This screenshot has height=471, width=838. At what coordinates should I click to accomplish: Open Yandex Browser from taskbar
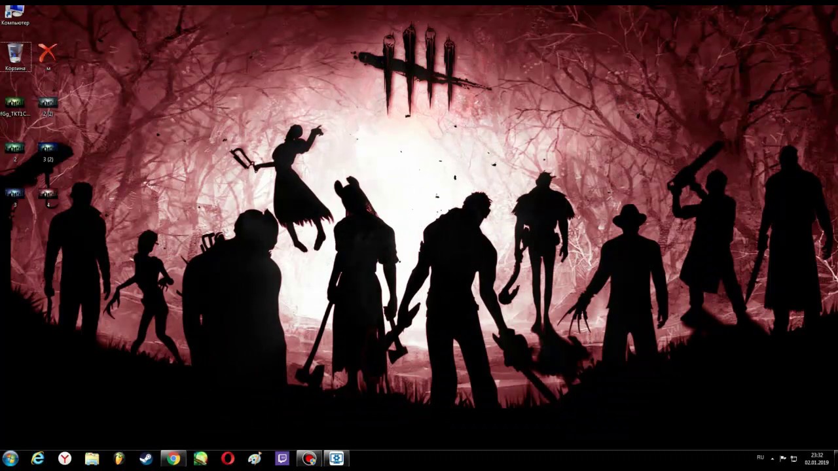pos(65,459)
